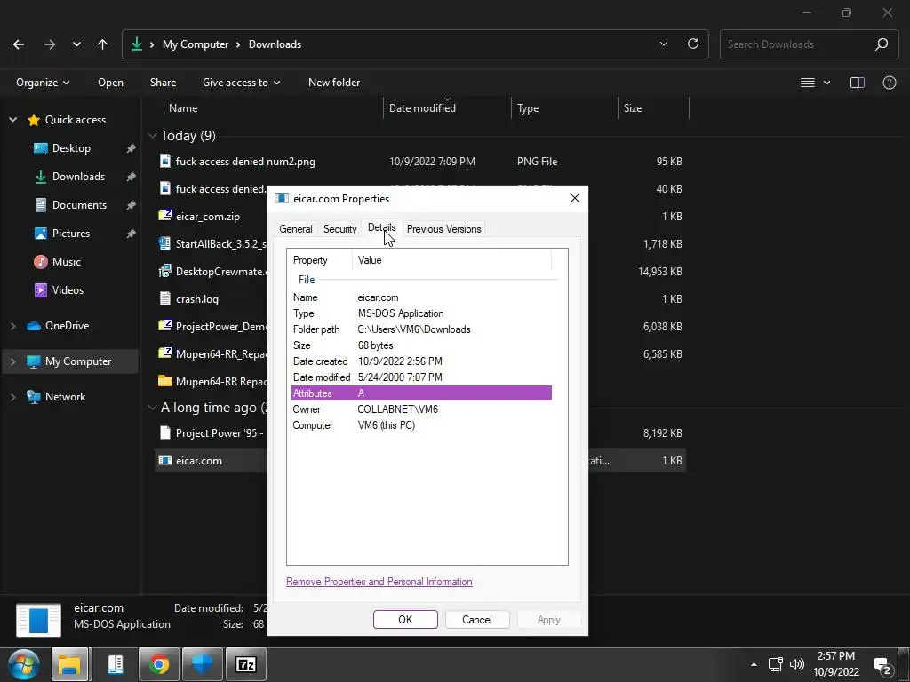Collapse the Quick access tree node
Image resolution: width=910 pixels, height=682 pixels.
[12, 120]
